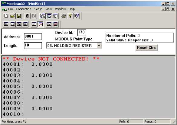Select the Show Data view icon
This screenshot has width=177, height=125.
click(49, 16)
